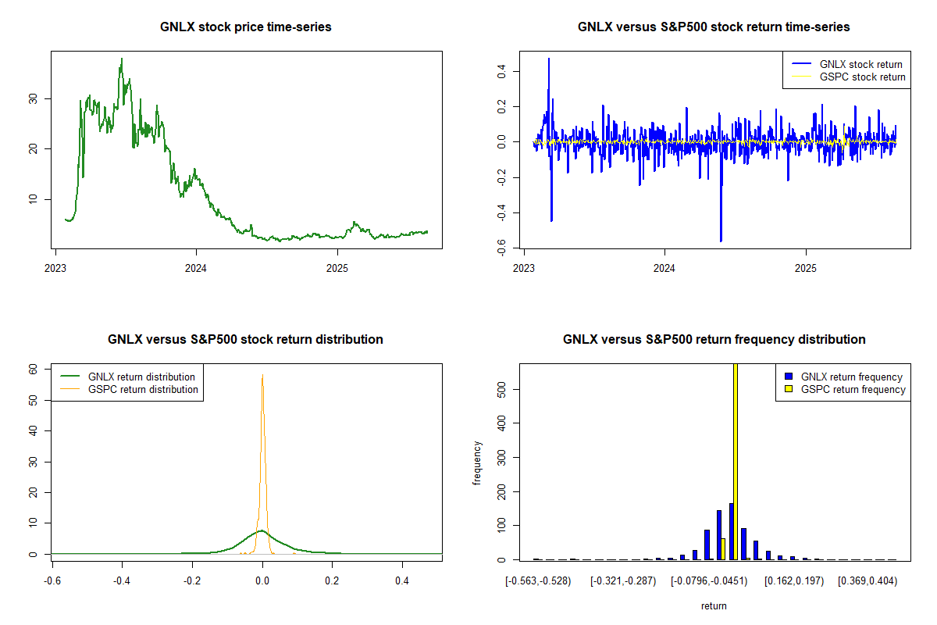This screenshot has height=625, width=937.
Task: Click the "GSPC stock return" legend label
Action: [862, 77]
